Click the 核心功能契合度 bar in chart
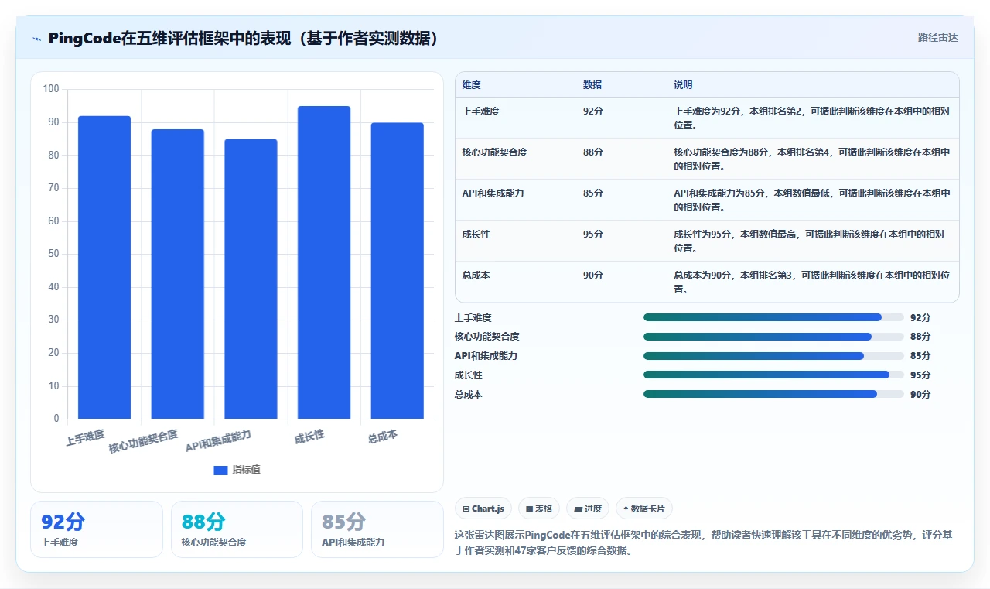 (x=177, y=274)
